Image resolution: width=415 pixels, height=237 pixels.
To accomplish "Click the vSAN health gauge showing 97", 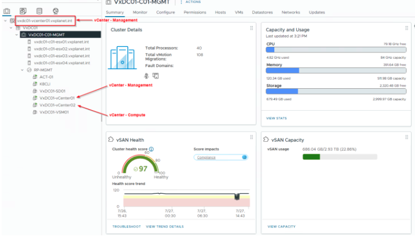I will (x=140, y=165).
